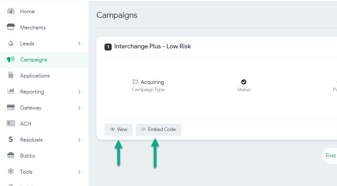Viewport: 337px width, 186px height.
Task: Expand the Leads submenu chevron
Action: [79, 44]
